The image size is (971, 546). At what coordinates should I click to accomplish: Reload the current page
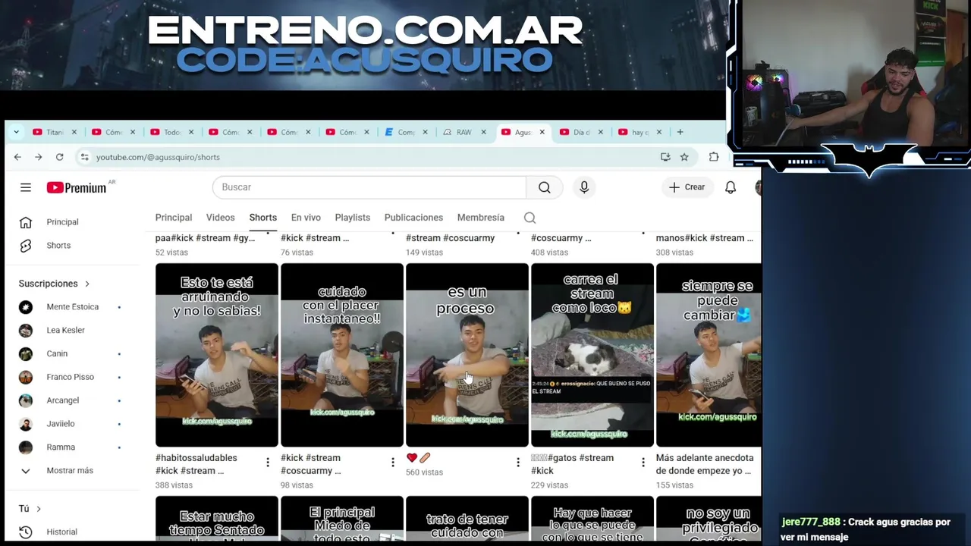[x=60, y=157]
